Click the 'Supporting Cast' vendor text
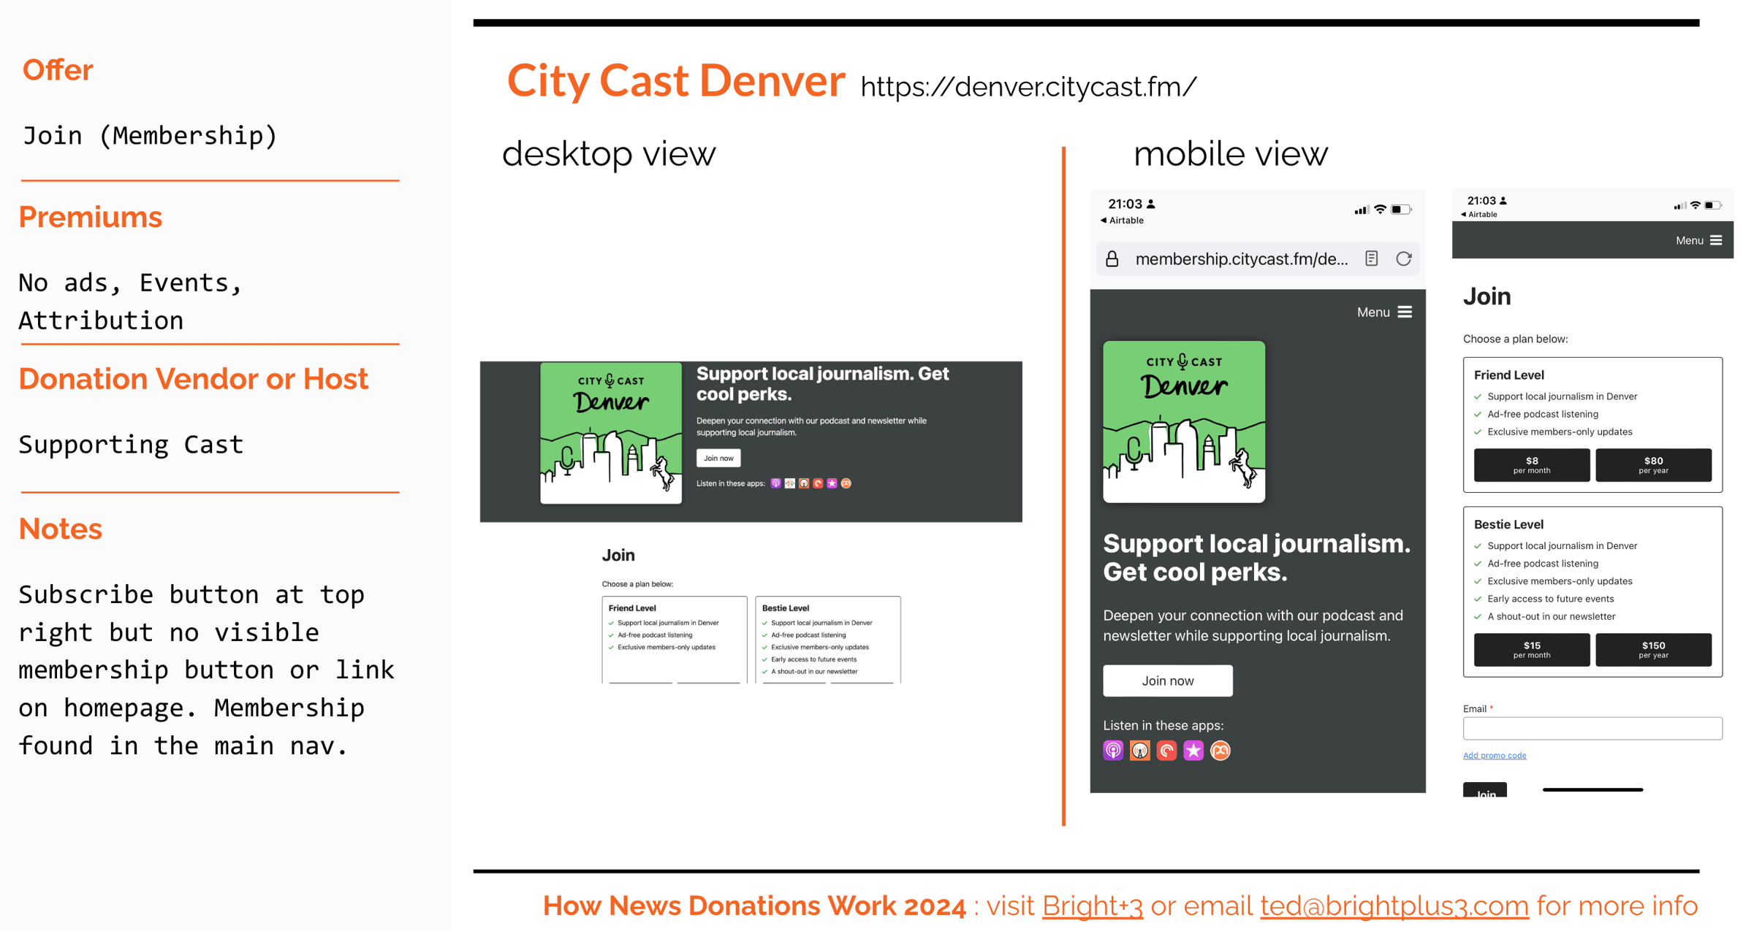This screenshot has width=1754, height=931. pos(131,445)
